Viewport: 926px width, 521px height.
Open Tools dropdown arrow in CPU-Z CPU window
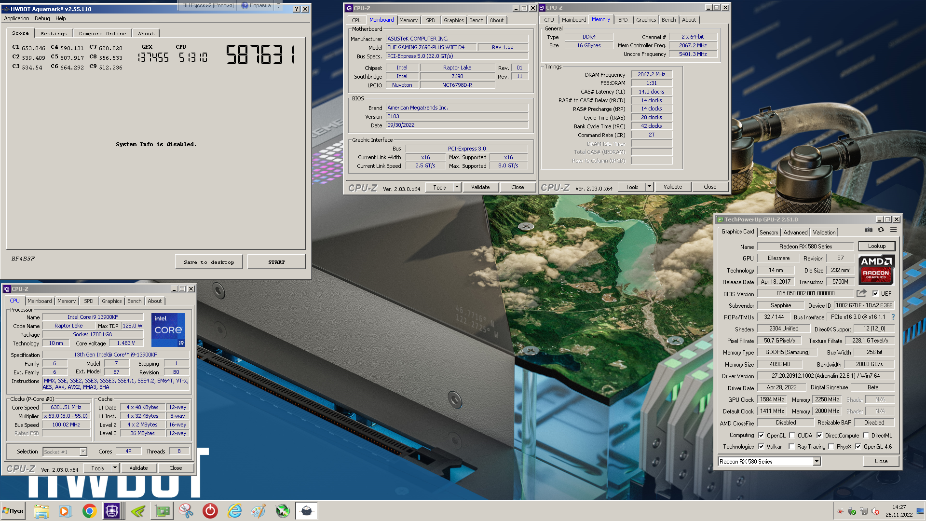click(x=115, y=468)
